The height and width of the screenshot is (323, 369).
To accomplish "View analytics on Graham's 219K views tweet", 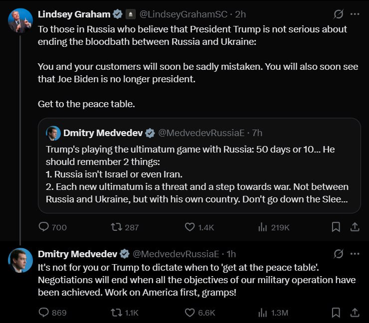I will click(x=263, y=227).
